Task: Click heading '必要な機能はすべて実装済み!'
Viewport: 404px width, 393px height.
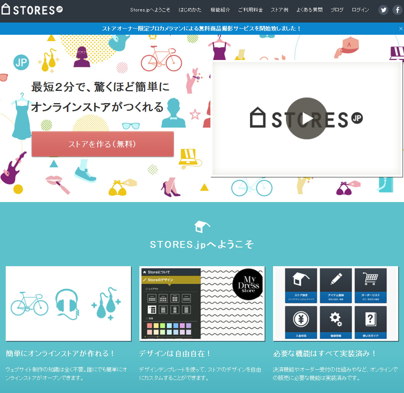Action: (325, 353)
